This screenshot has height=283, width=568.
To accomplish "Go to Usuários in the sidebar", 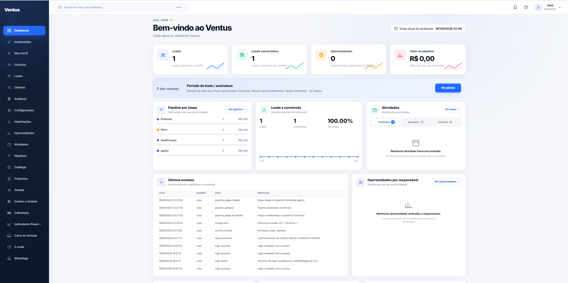I will [24, 65].
